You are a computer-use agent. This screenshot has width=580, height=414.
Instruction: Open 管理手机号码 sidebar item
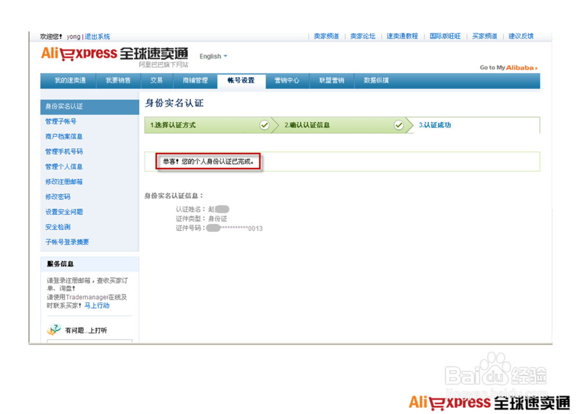click(64, 151)
